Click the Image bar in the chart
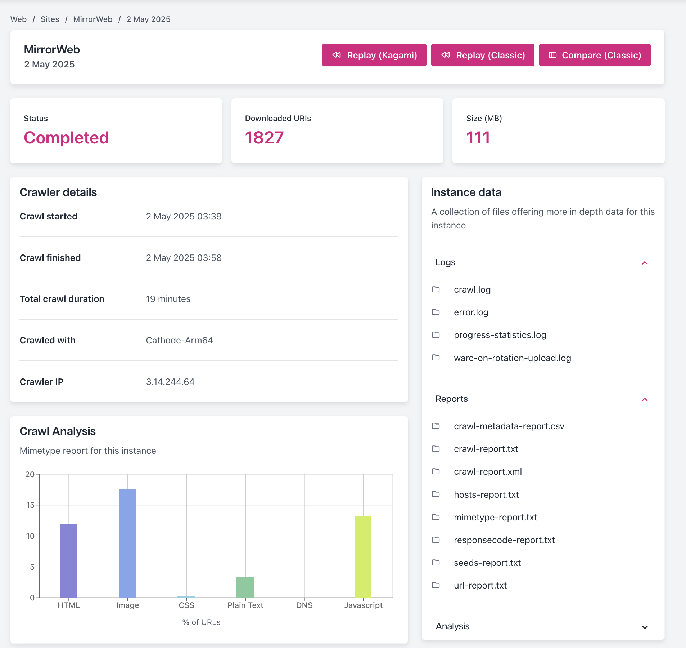This screenshot has width=686, height=648. 127,543
